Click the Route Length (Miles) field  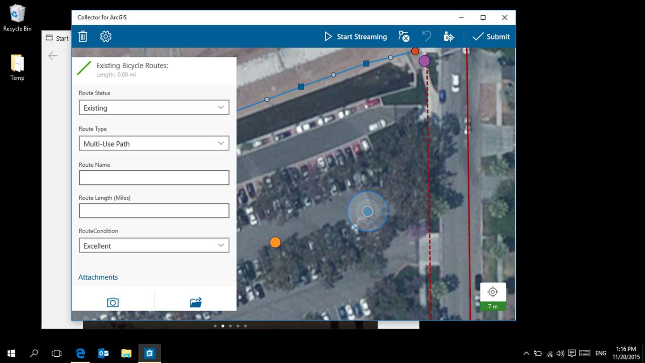pyautogui.click(x=154, y=211)
